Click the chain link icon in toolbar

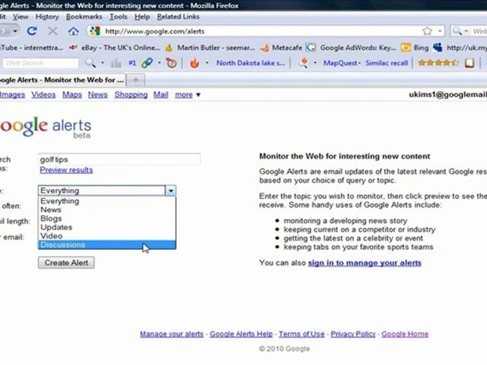coord(147,63)
